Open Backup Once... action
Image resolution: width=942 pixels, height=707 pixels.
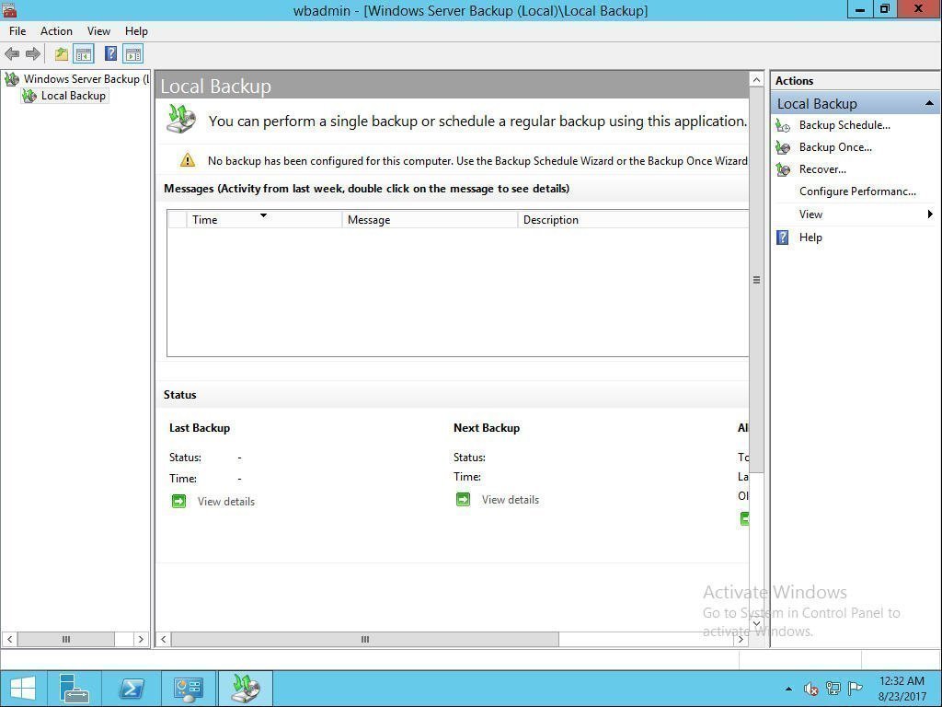tap(835, 147)
